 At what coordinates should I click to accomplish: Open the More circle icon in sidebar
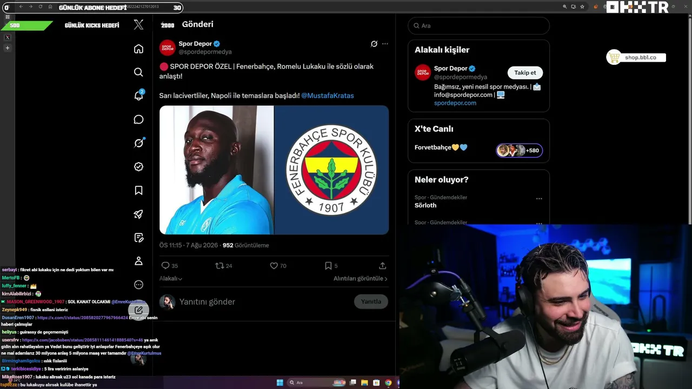coord(138,285)
